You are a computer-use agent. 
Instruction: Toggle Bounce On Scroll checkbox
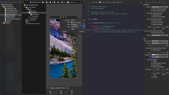pos(152,19)
